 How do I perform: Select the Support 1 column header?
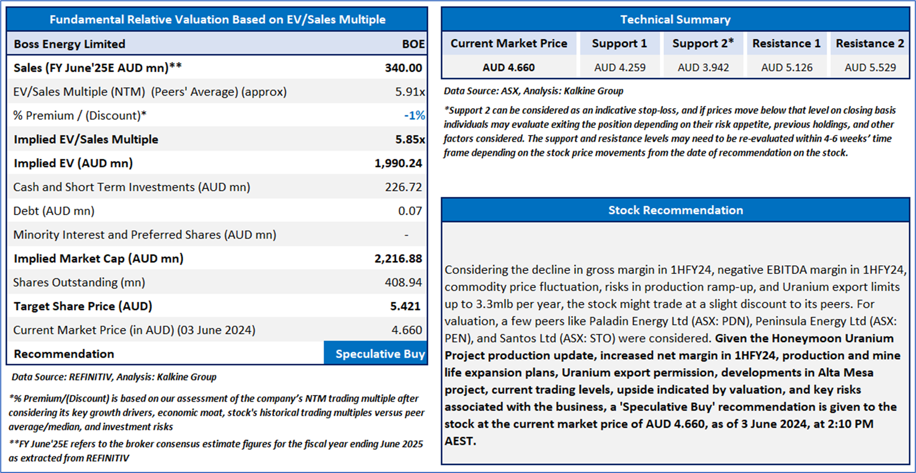tap(619, 43)
